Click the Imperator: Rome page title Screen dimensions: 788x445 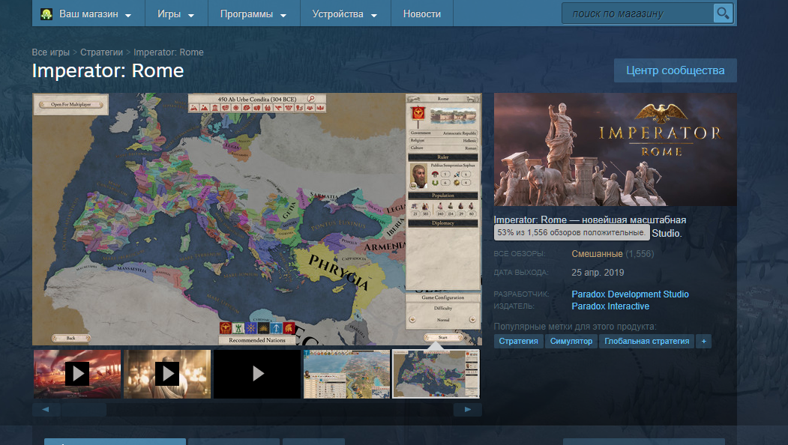pos(107,71)
